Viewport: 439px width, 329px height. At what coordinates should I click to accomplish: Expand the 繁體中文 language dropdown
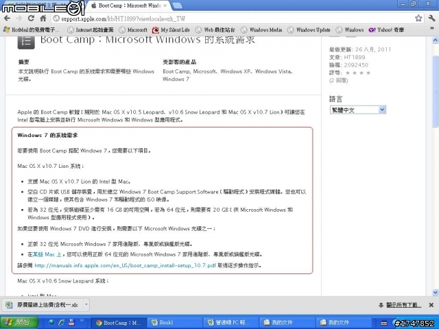click(358, 110)
